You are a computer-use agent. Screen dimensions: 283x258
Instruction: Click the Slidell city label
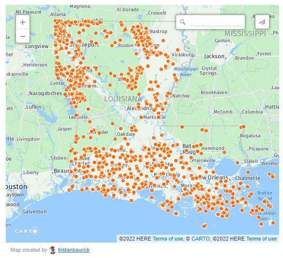click(251, 161)
